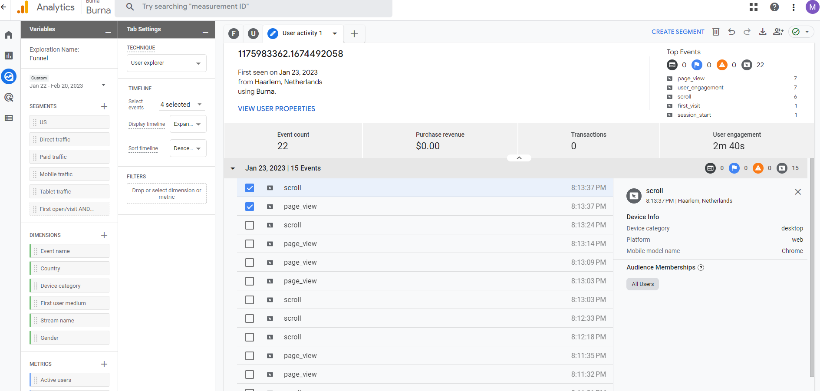Image resolution: width=820 pixels, height=391 pixels.
Task: Click the VIEW USER PROPERTIES link
Action: point(277,109)
